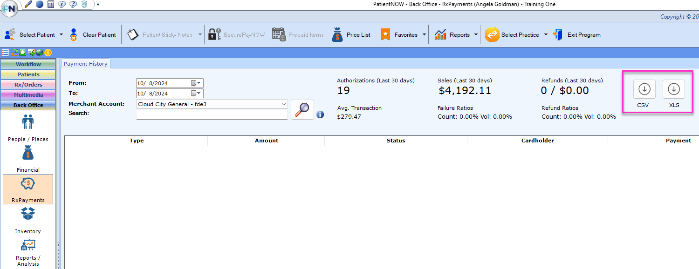Expand the Select Patient dropdown arrow
The image size is (699, 269).
tap(61, 34)
